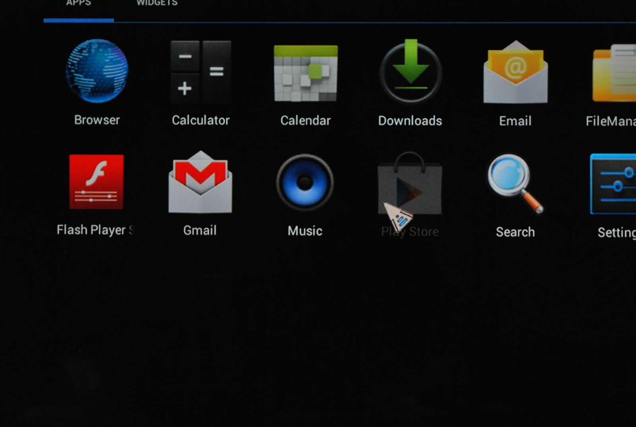Tap the Flash Player label text
The image size is (636, 427).
[95, 230]
